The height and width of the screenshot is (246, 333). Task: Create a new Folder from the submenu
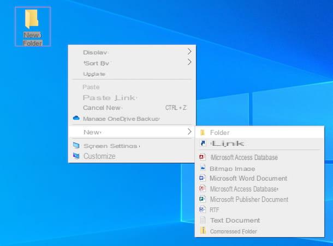220,132
